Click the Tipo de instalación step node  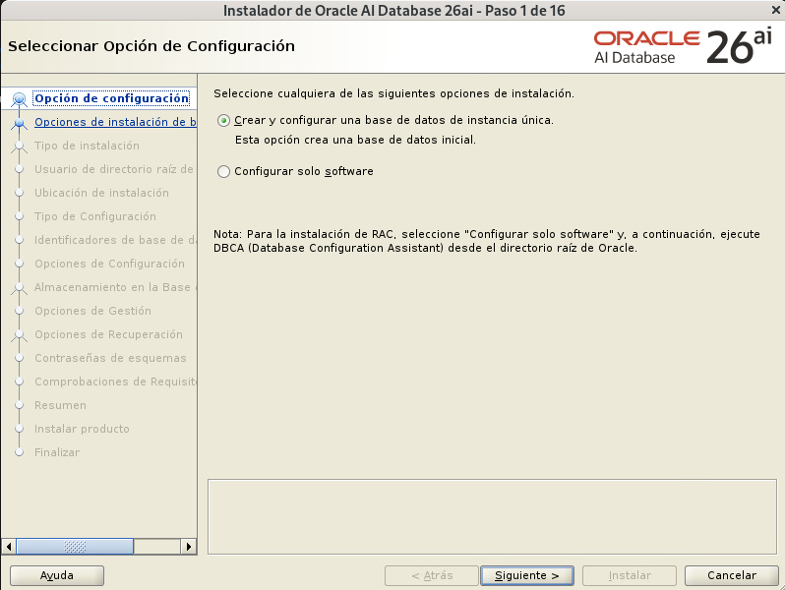(x=19, y=147)
